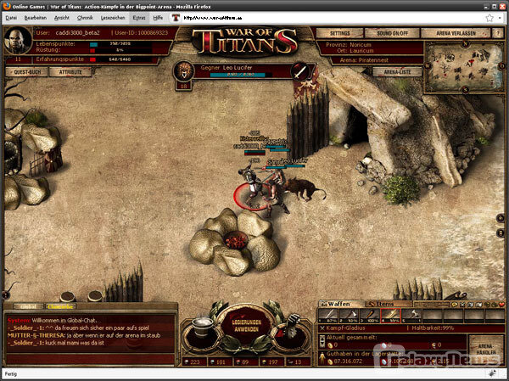The width and height of the screenshot is (509, 381).
Task: Open the Attribute panel
Action: 70,72
